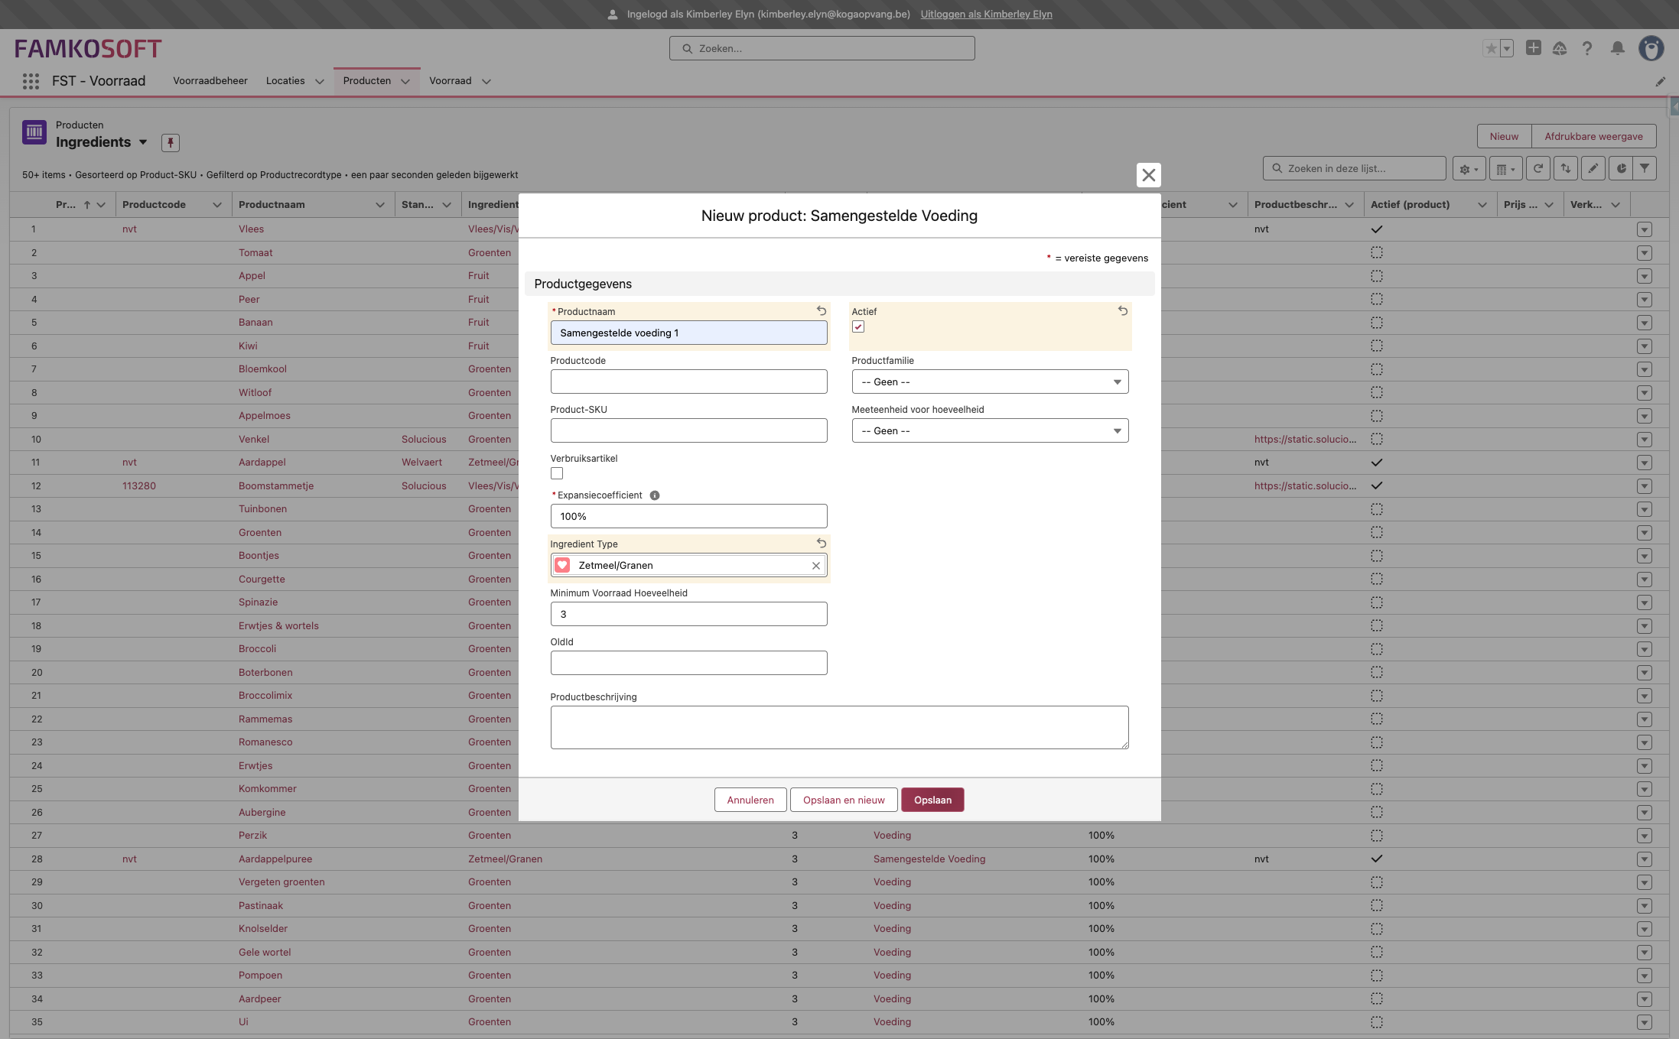The height and width of the screenshot is (1039, 1679).
Task: Expand Meeteenheid voor hoeveelheid dropdown
Action: click(x=990, y=430)
